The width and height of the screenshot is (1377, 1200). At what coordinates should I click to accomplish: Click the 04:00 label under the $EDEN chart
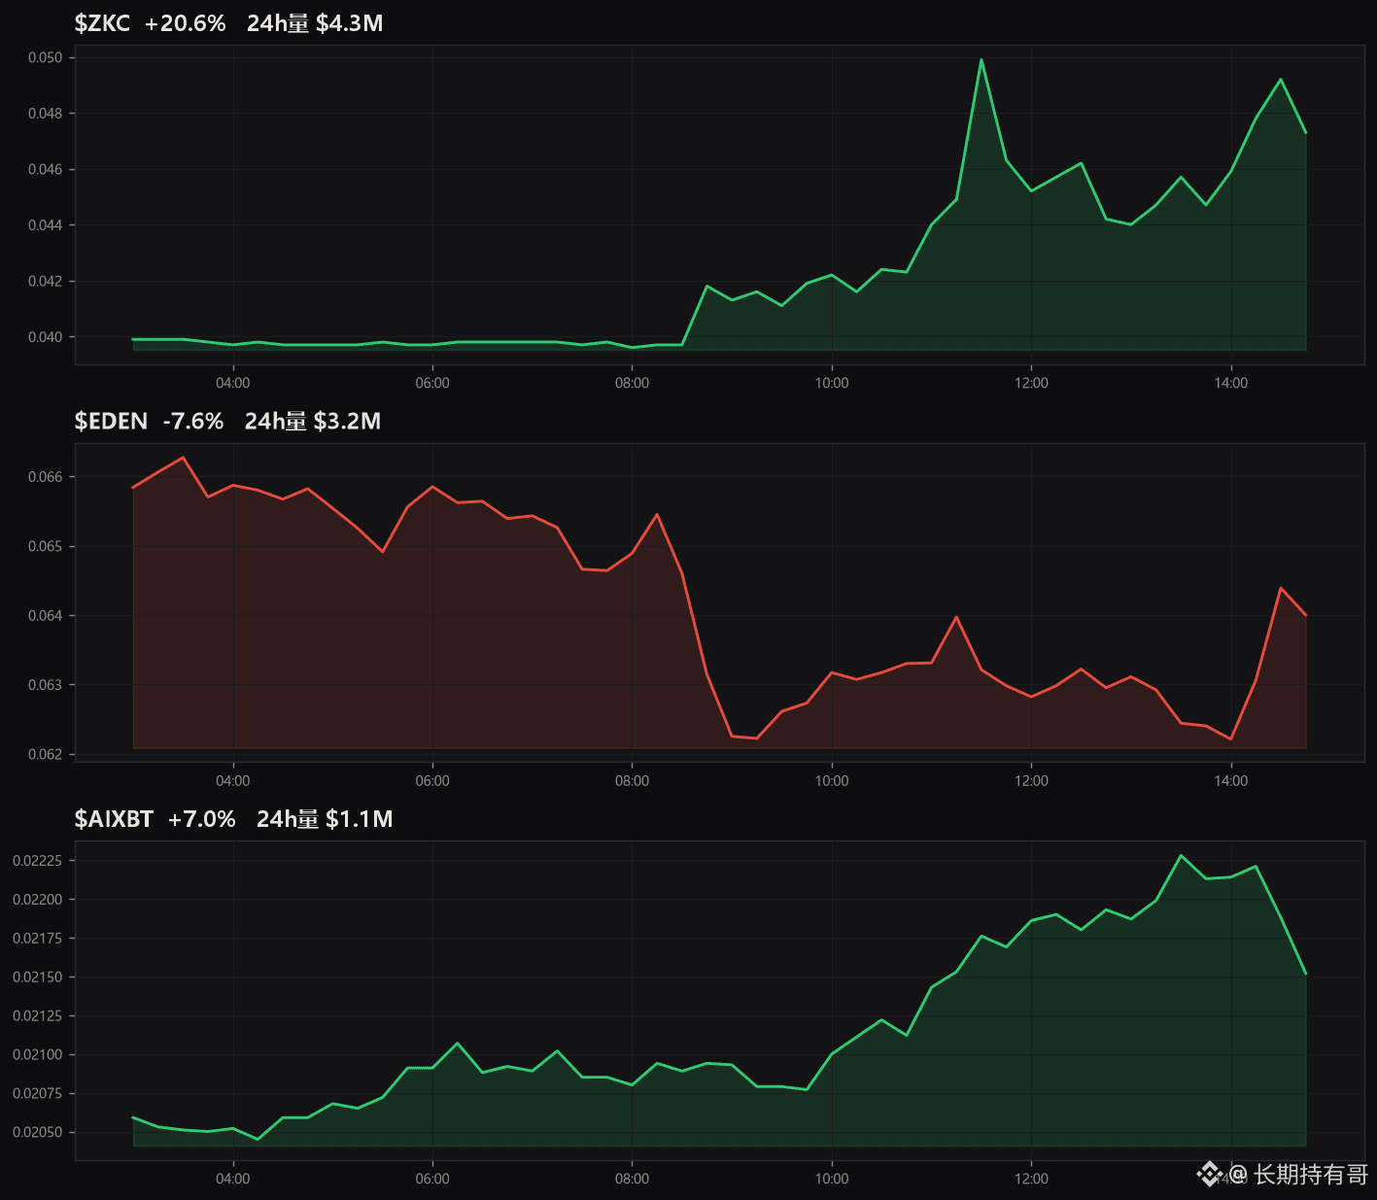(x=233, y=781)
